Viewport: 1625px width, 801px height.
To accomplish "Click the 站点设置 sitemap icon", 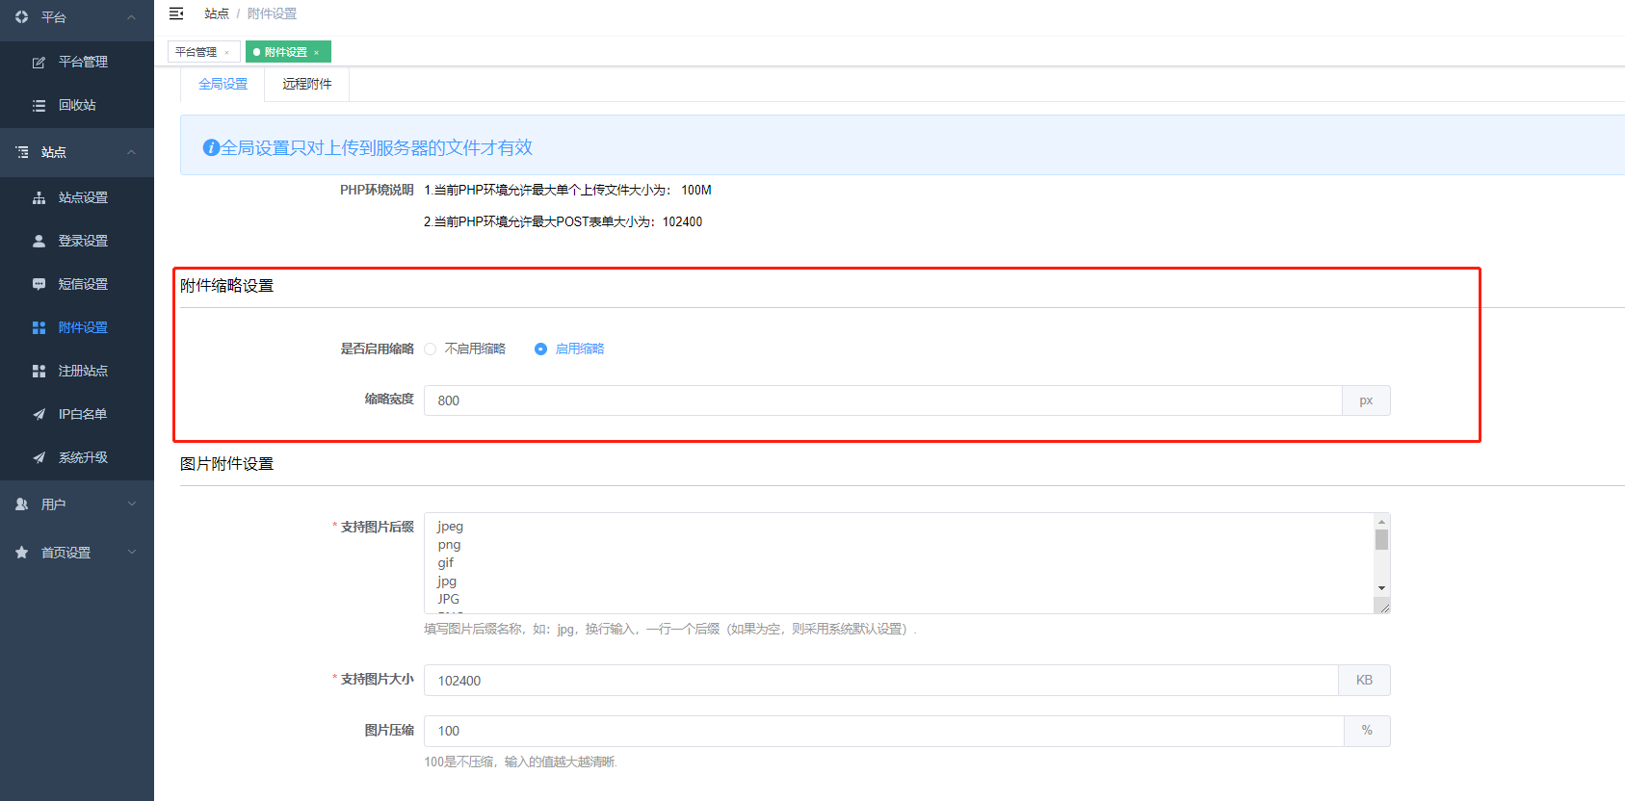I will [x=39, y=198].
